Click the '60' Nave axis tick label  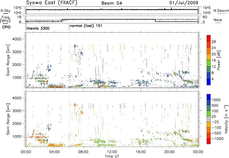[205, 17]
